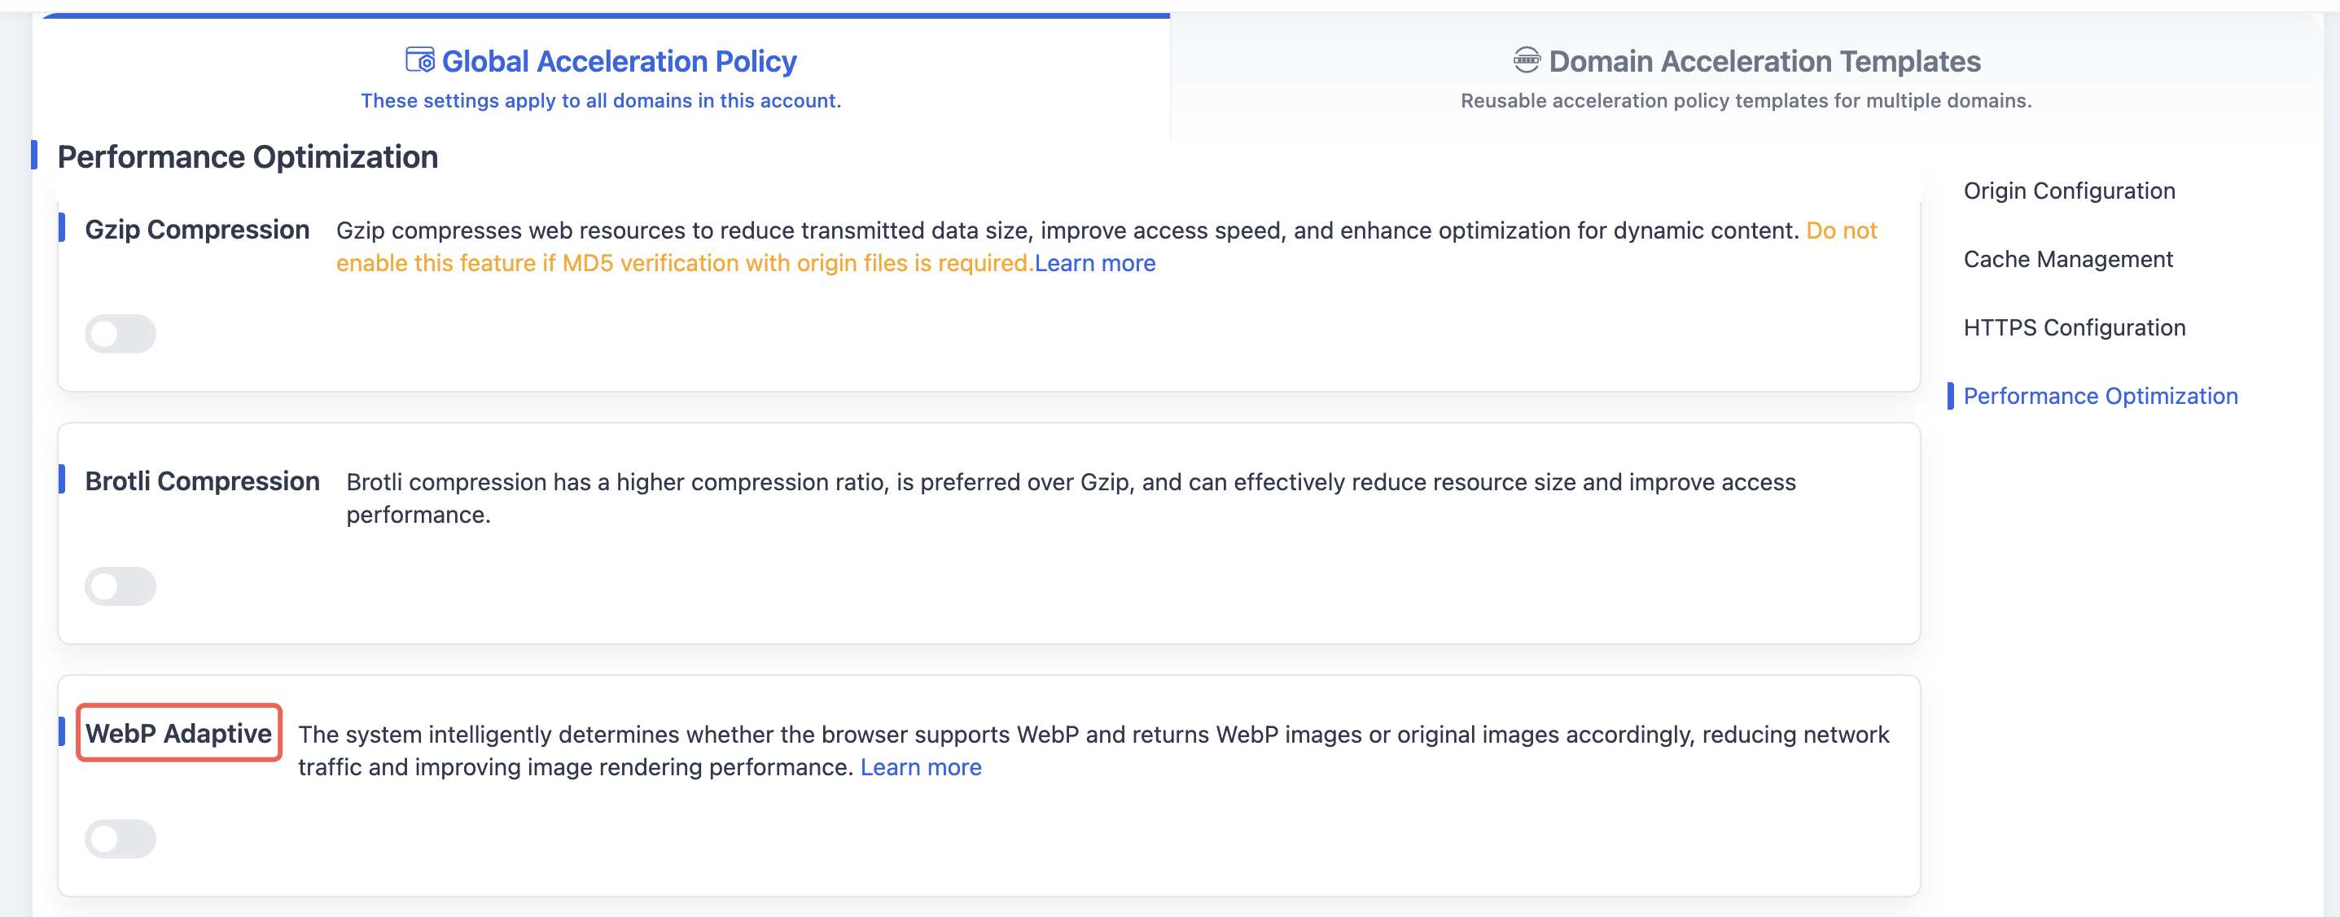
Task: Click the orange MD5 verification warning text
Action: (x=1106, y=248)
